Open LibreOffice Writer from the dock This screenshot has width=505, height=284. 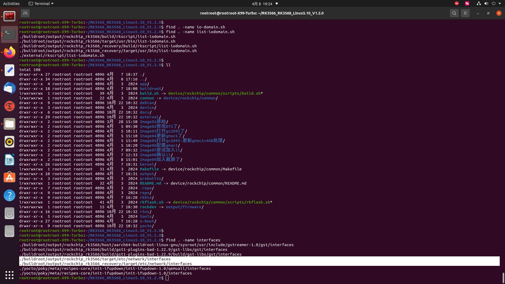tap(9, 160)
